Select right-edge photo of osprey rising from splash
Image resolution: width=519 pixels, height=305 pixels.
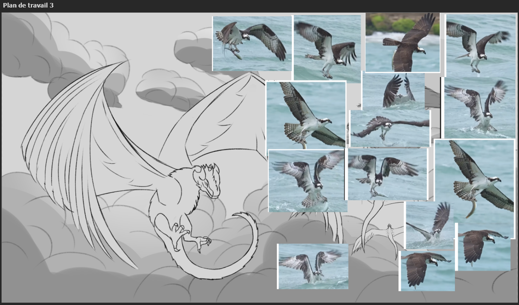tap(479, 108)
